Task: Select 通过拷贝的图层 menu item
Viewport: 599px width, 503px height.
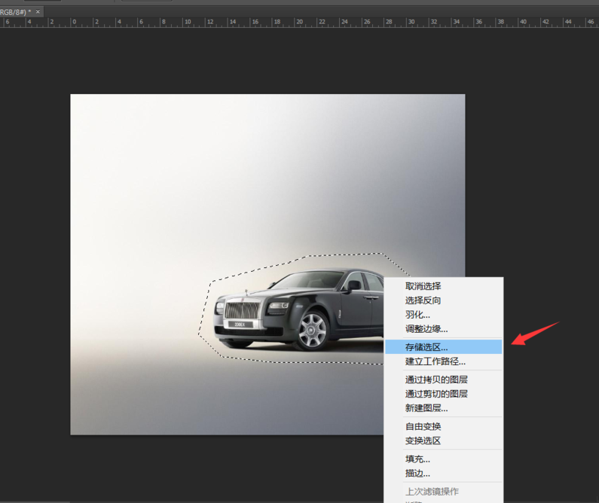Action: pos(436,380)
